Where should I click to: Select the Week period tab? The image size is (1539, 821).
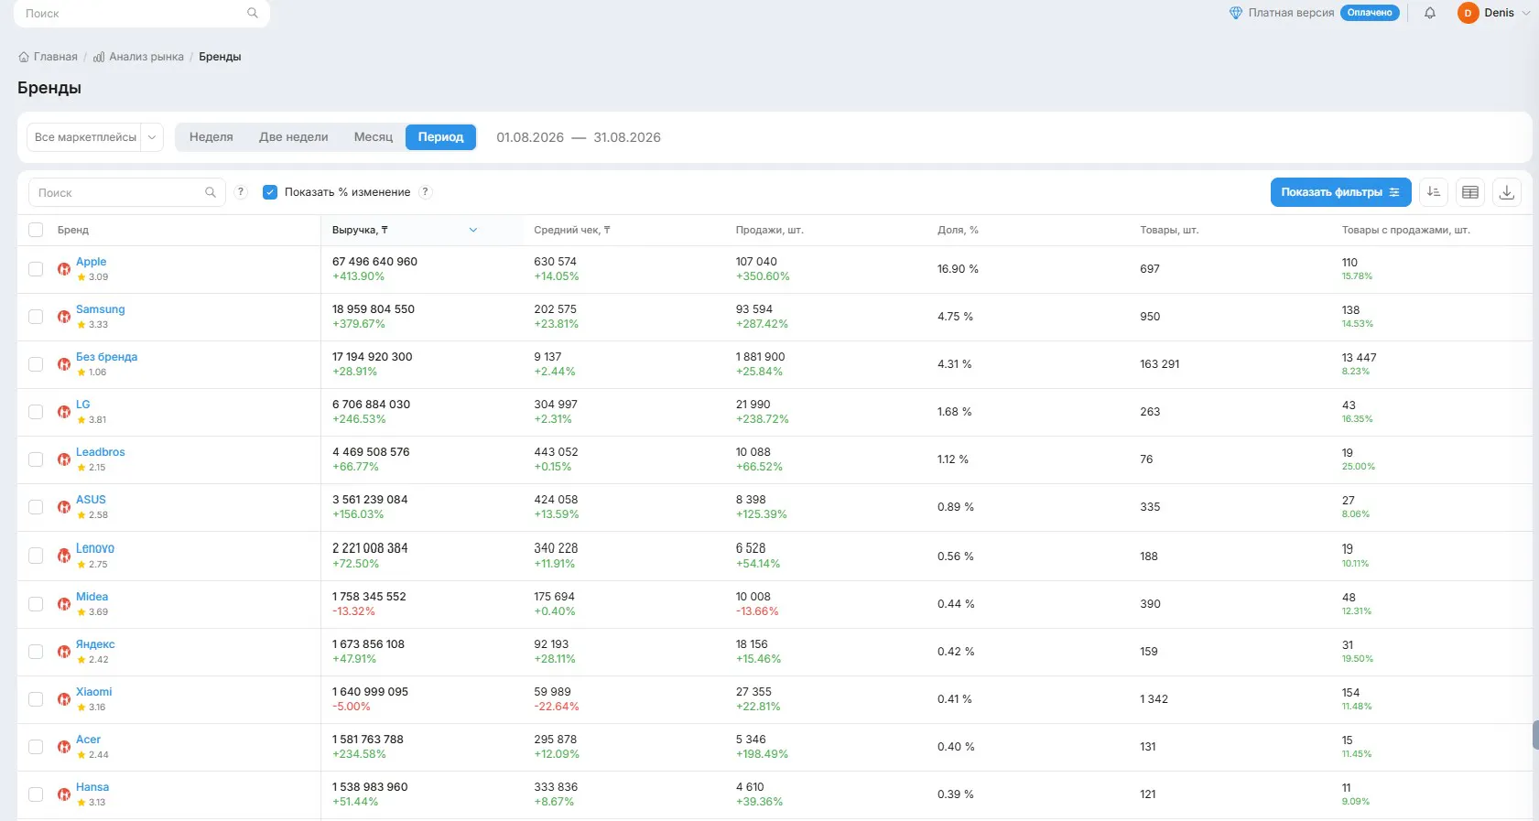click(x=211, y=137)
